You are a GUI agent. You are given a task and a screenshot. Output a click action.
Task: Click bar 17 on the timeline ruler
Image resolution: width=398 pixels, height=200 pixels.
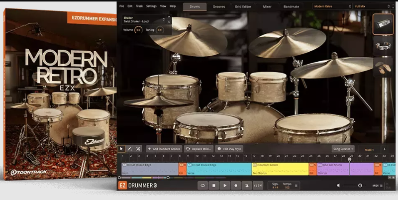[254, 156]
